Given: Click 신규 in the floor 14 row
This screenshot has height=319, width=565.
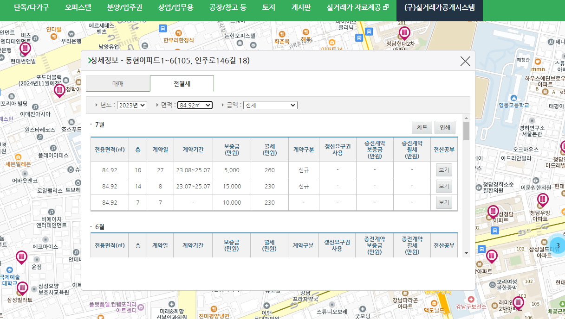Looking at the screenshot, I should pos(304,186).
